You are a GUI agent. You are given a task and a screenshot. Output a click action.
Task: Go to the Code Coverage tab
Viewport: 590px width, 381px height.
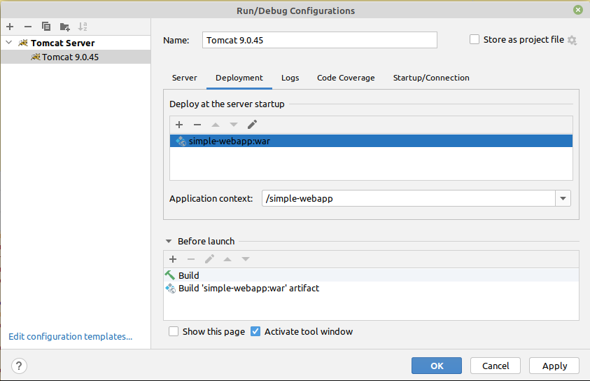tap(346, 78)
